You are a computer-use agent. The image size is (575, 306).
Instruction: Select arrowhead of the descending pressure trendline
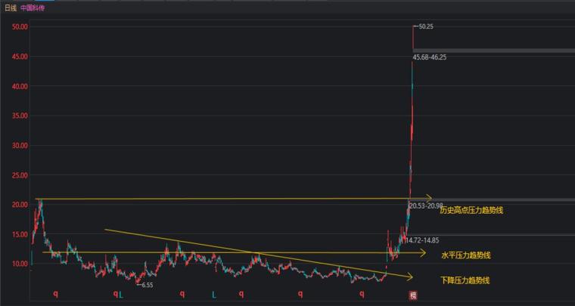coord(409,277)
